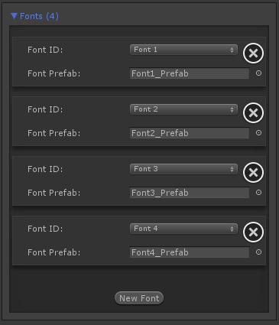
Task: Click the Fonts (4) header label
Action: click(x=39, y=16)
